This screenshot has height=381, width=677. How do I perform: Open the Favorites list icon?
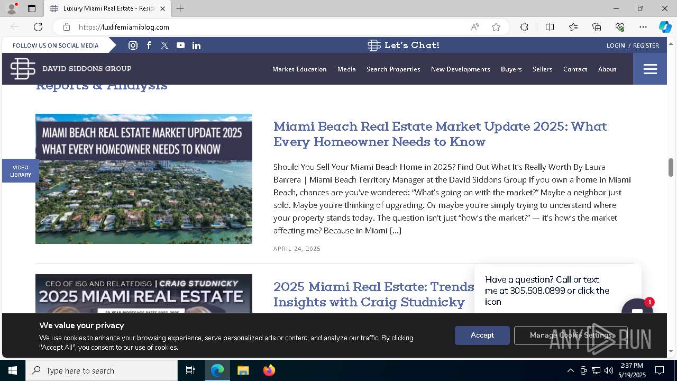click(x=573, y=27)
